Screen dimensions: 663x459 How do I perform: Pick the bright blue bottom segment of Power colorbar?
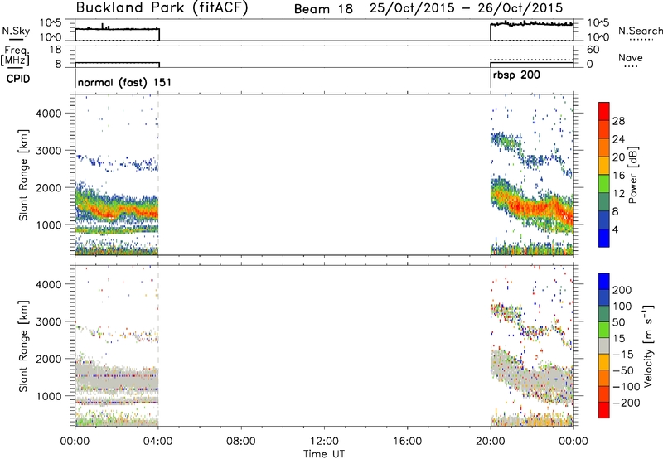tap(604, 238)
